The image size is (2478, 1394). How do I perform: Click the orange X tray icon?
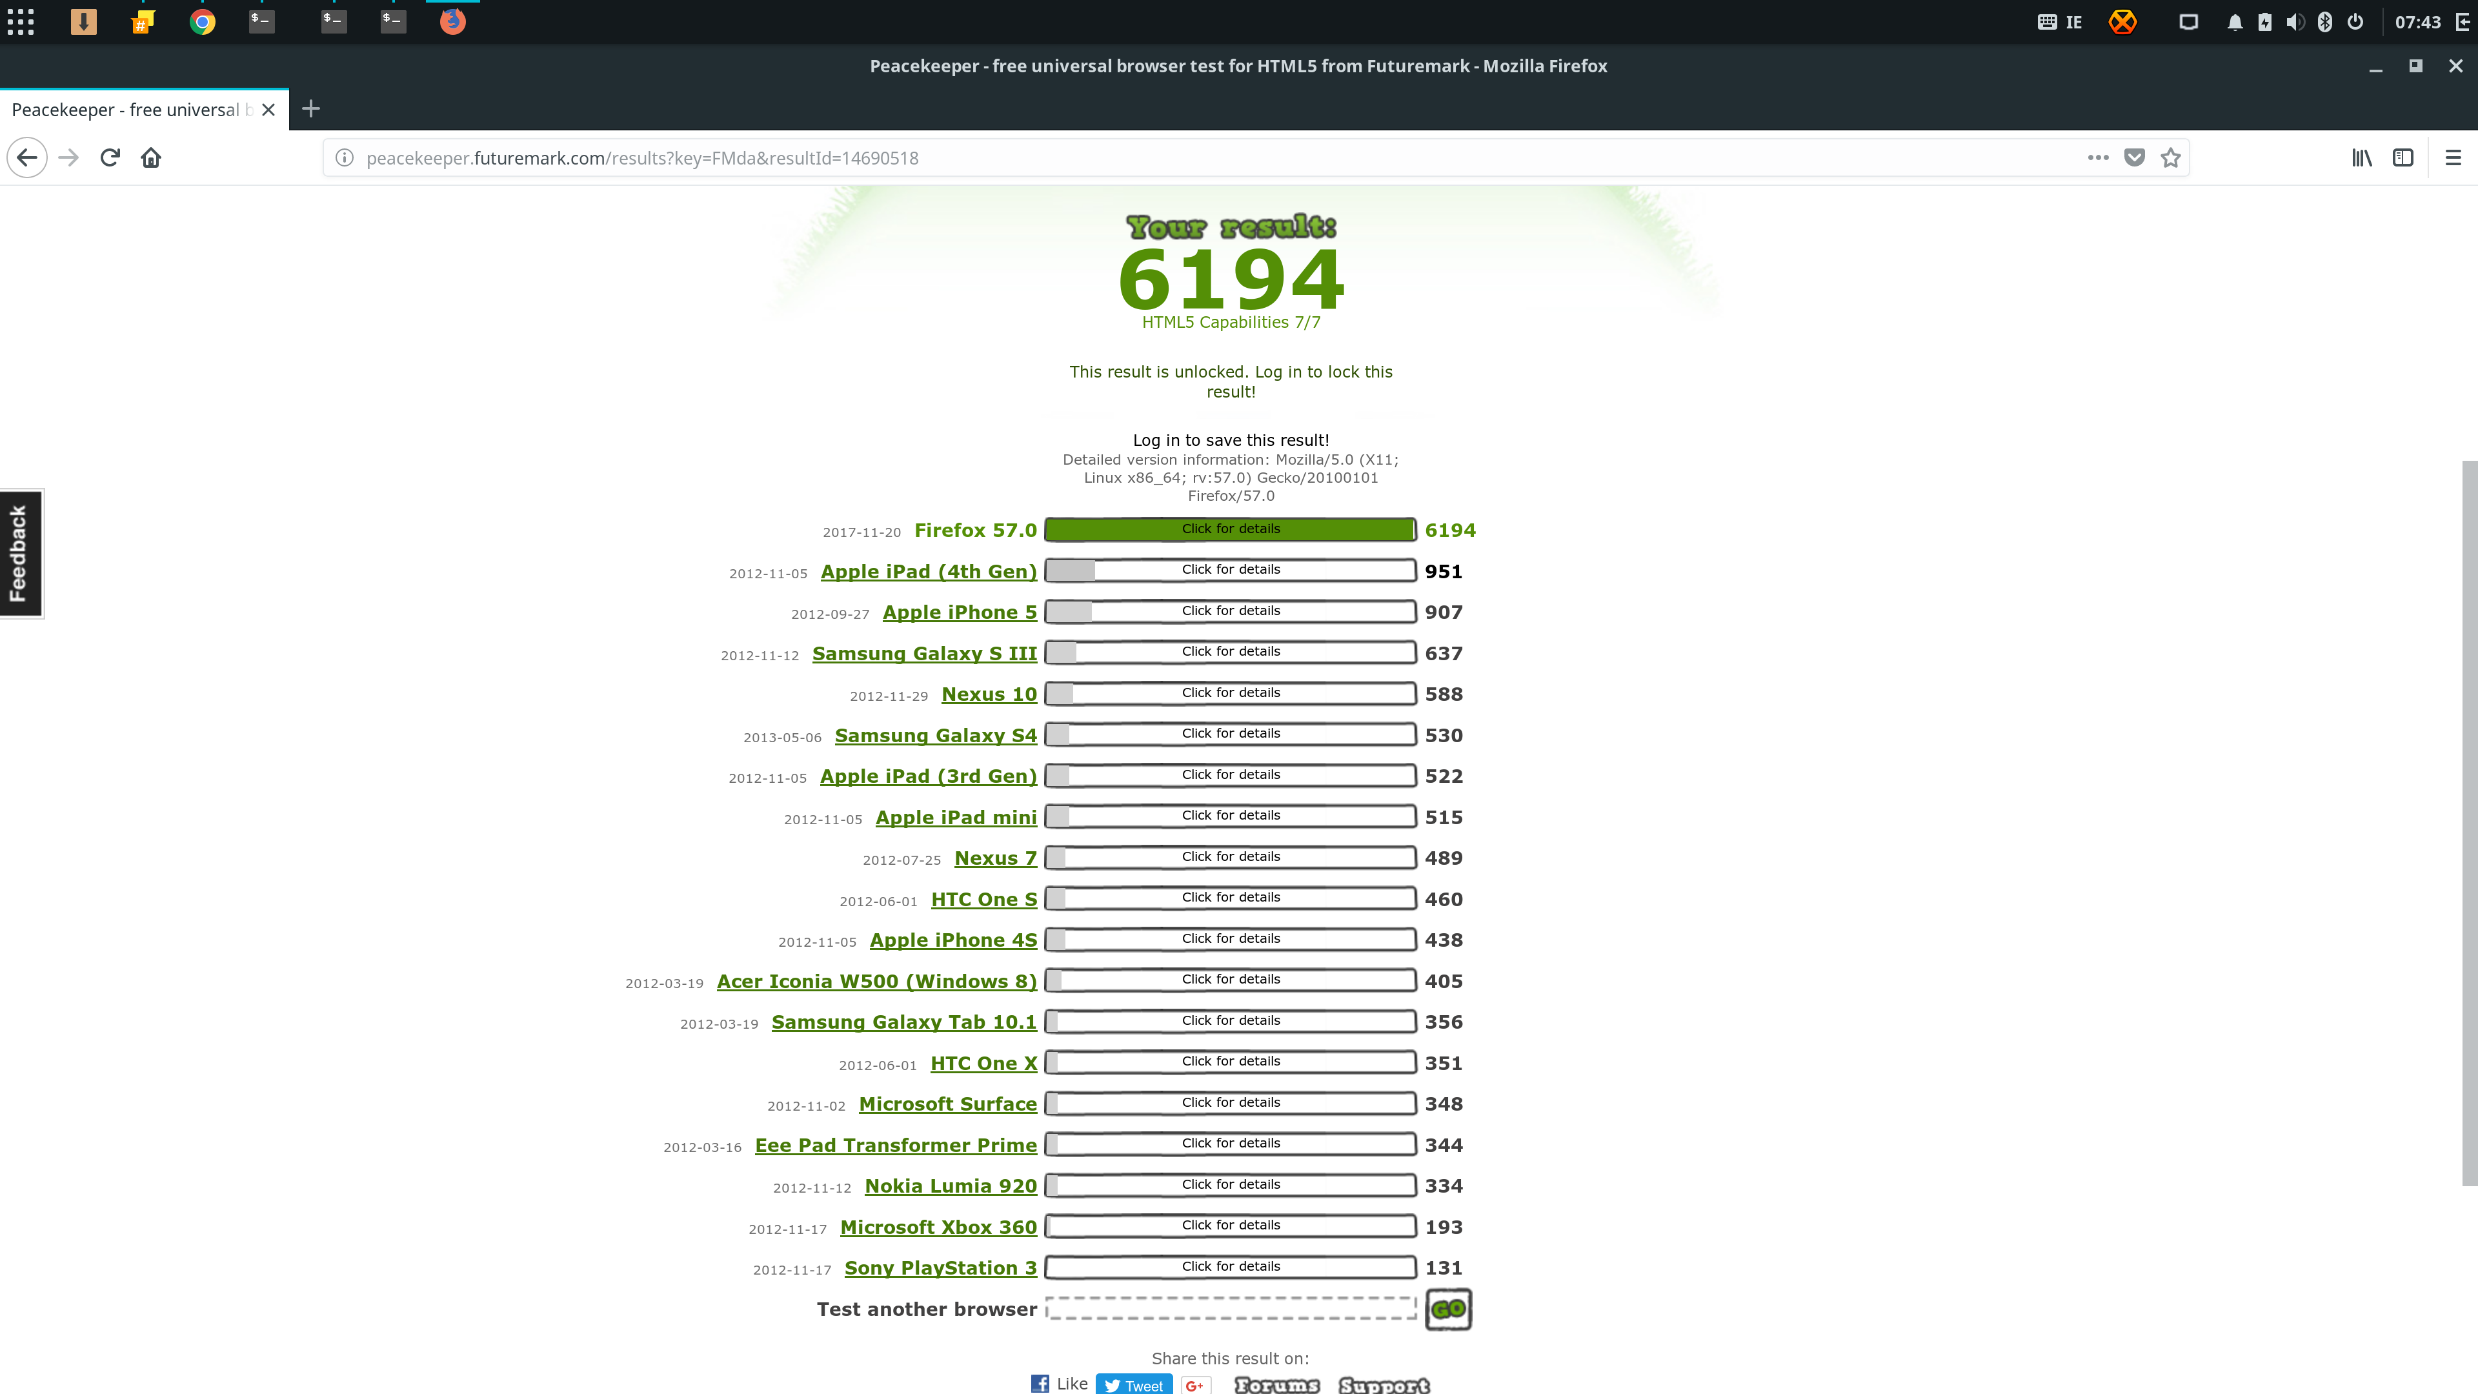coord(2122,21)
